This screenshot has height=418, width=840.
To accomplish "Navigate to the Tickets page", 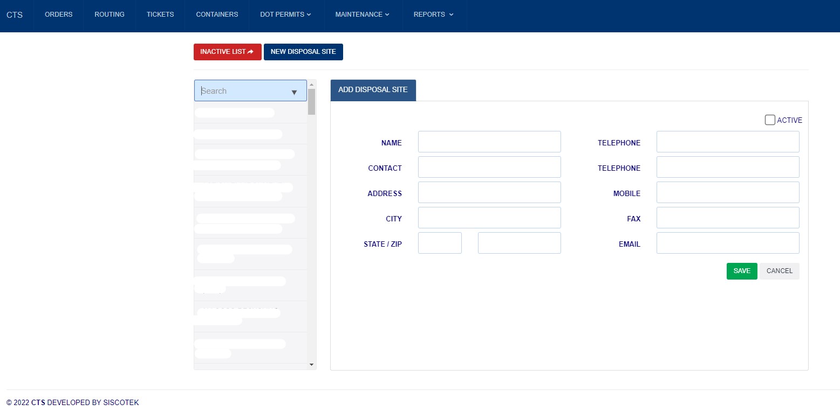I will [x=160, y=15].
